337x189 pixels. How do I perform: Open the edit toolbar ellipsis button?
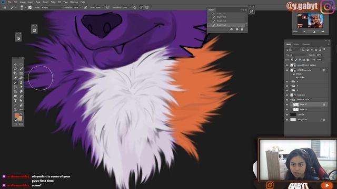click(x=21, y=110)
